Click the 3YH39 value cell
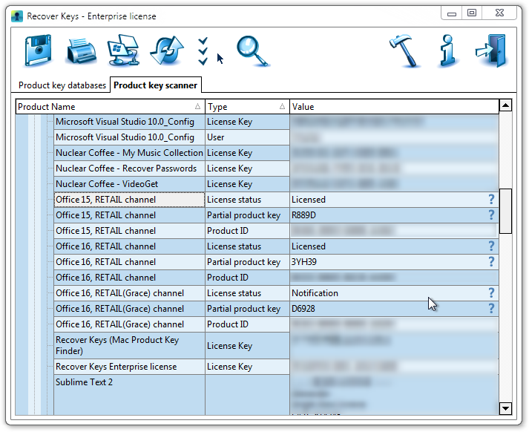Viewport: 529px width, 432px height. tap(394, 261)
